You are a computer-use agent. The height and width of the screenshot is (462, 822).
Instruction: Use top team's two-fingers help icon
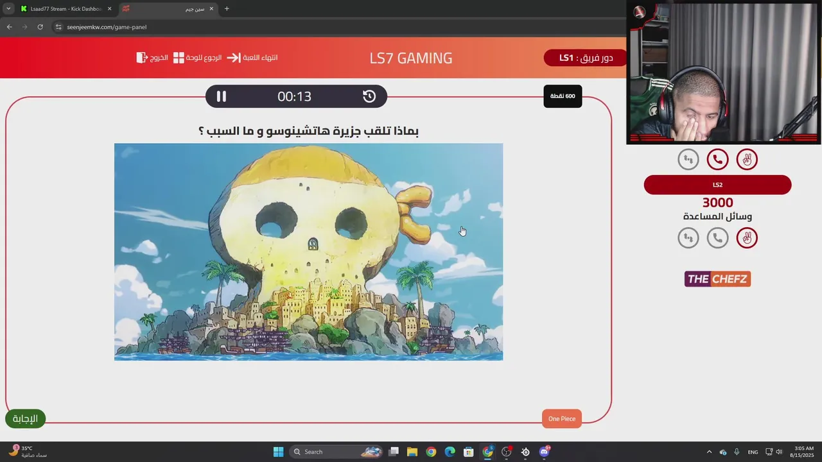pyautogui.click(x=747, y=159)
